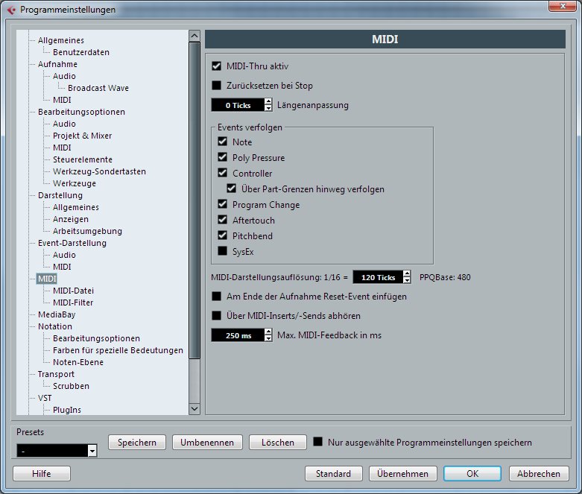582x494 pixels.
Task: Open the Notation category
Action: click(x=55, y=326)
